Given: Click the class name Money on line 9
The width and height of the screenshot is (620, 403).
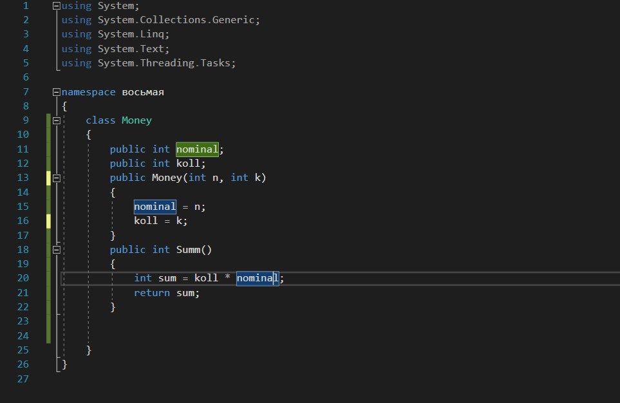Looking at the screenshot, I should point(136,120).
